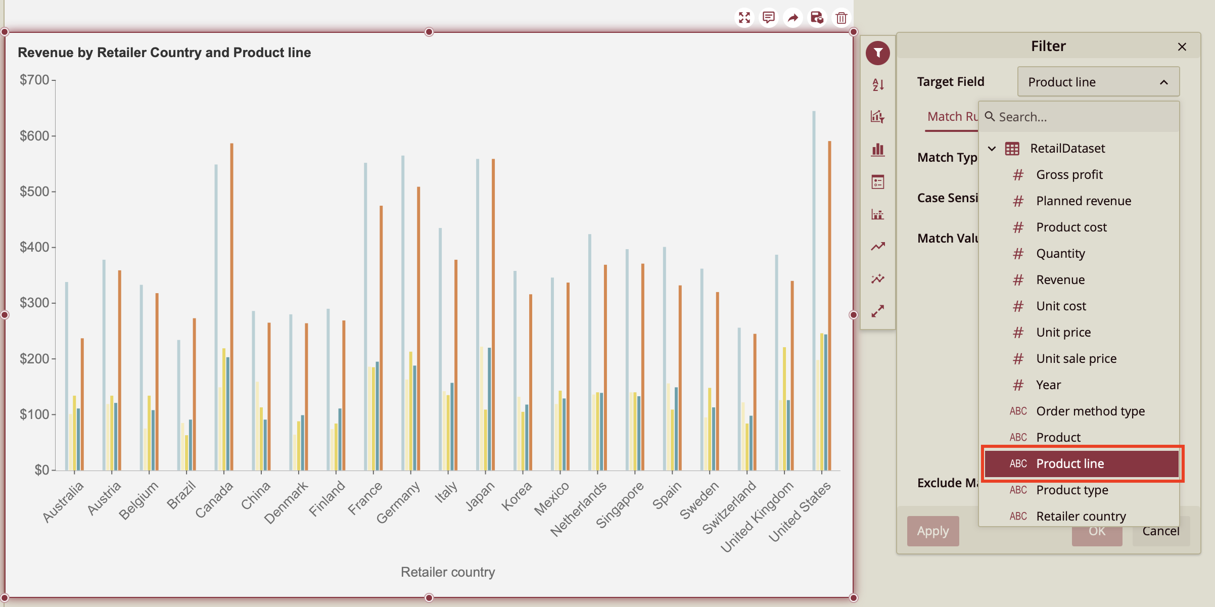Image resolution: width=1215 pixels, height=607 pixels.
Task: Click the Cancel button
Action: tap(1161, 531)
